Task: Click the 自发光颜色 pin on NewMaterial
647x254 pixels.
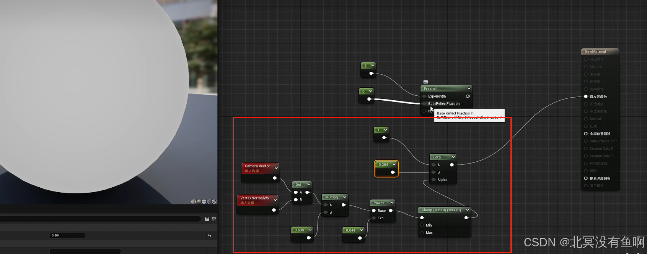Action: pyautogui.click(x=586, y=96)
